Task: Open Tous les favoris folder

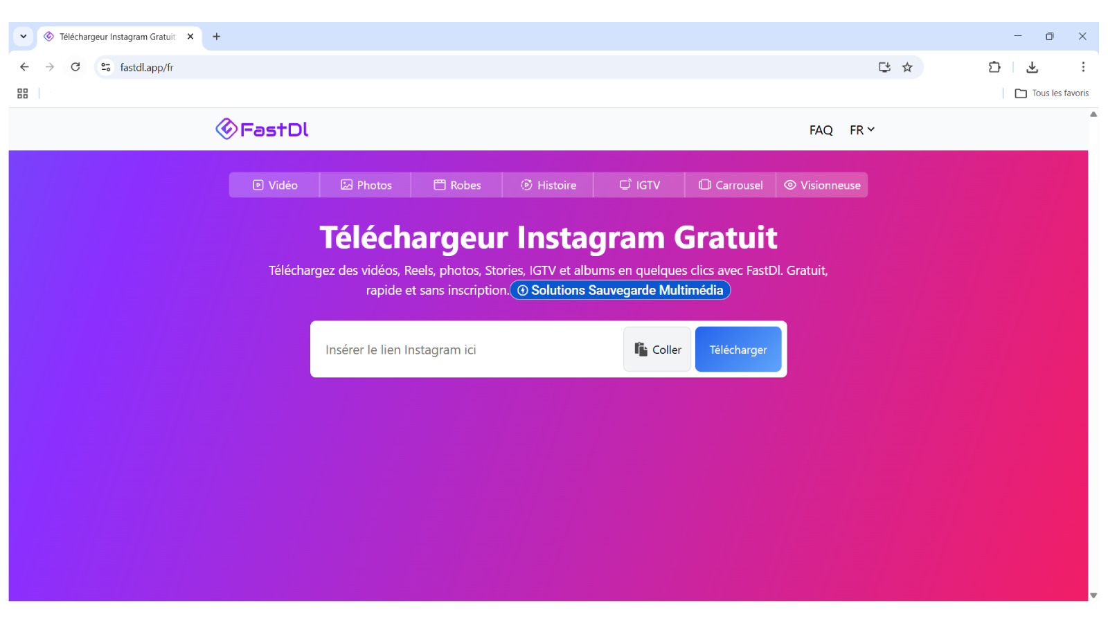Action: pyautogui.click(x=1051, y=93)
